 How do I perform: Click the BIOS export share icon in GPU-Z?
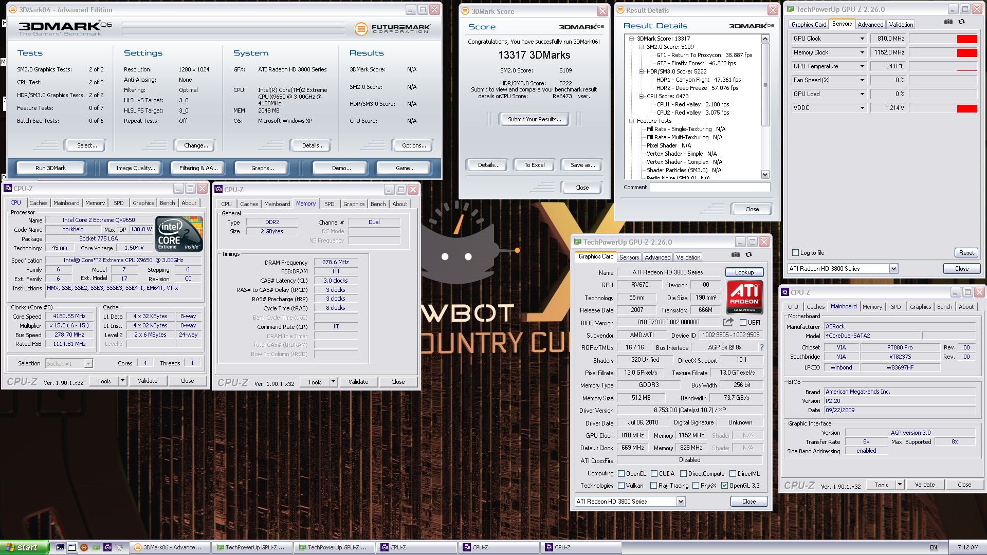(728, 322)
